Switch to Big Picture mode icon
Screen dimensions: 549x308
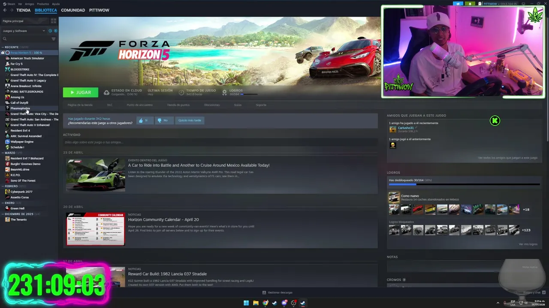(524, 4)
